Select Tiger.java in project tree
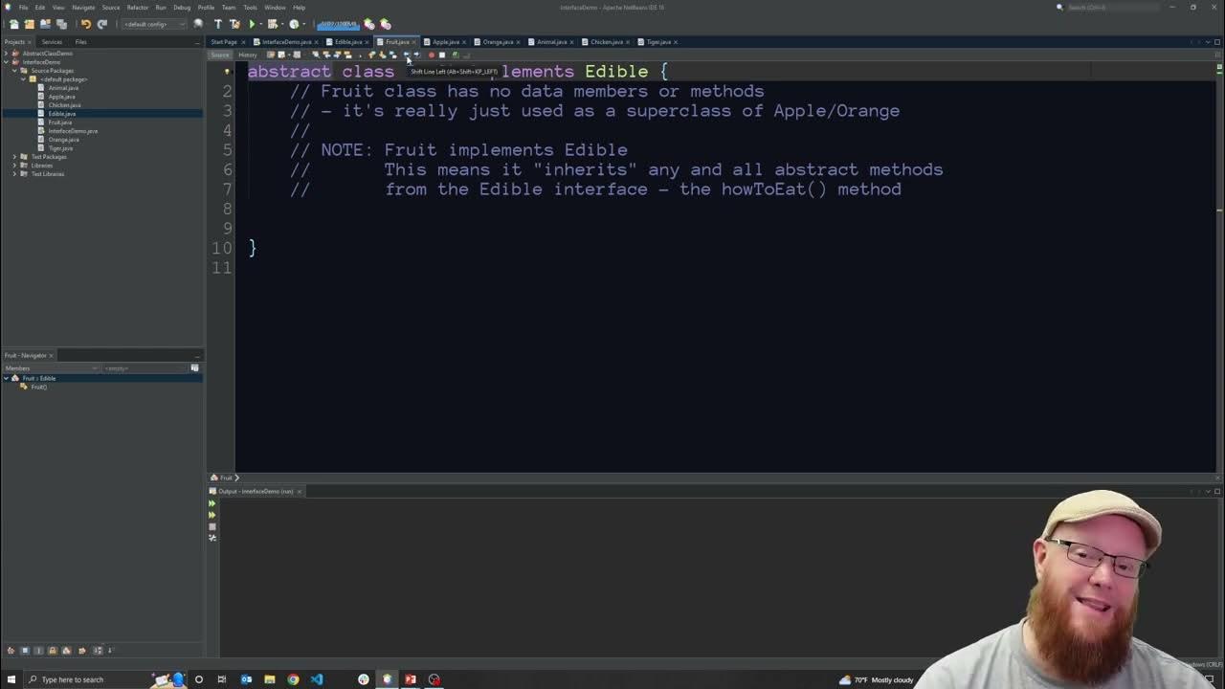The image size is (1225, 689). pyautogui.click(x=59, y=148)
